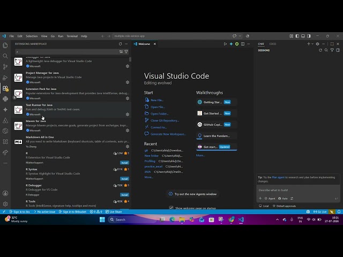Maximize the chat panel
This screenshot has height=257, width=343.
click(x=332, y=44)
